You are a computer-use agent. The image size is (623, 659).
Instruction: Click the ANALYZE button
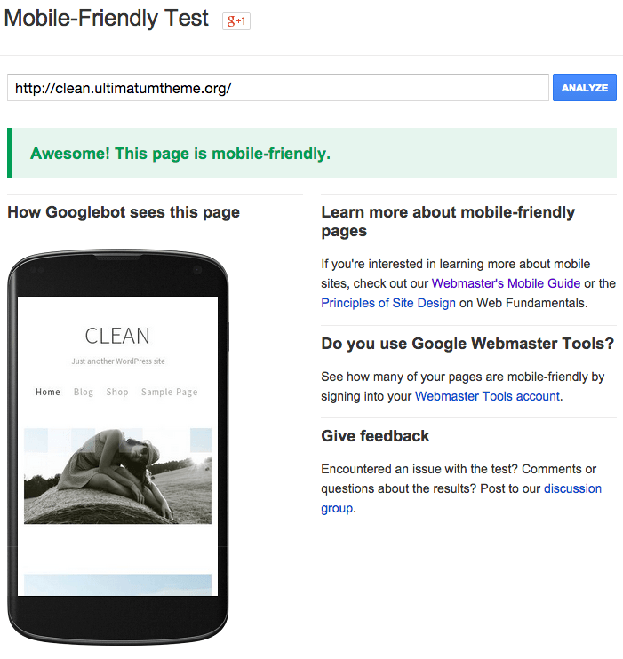584,87
